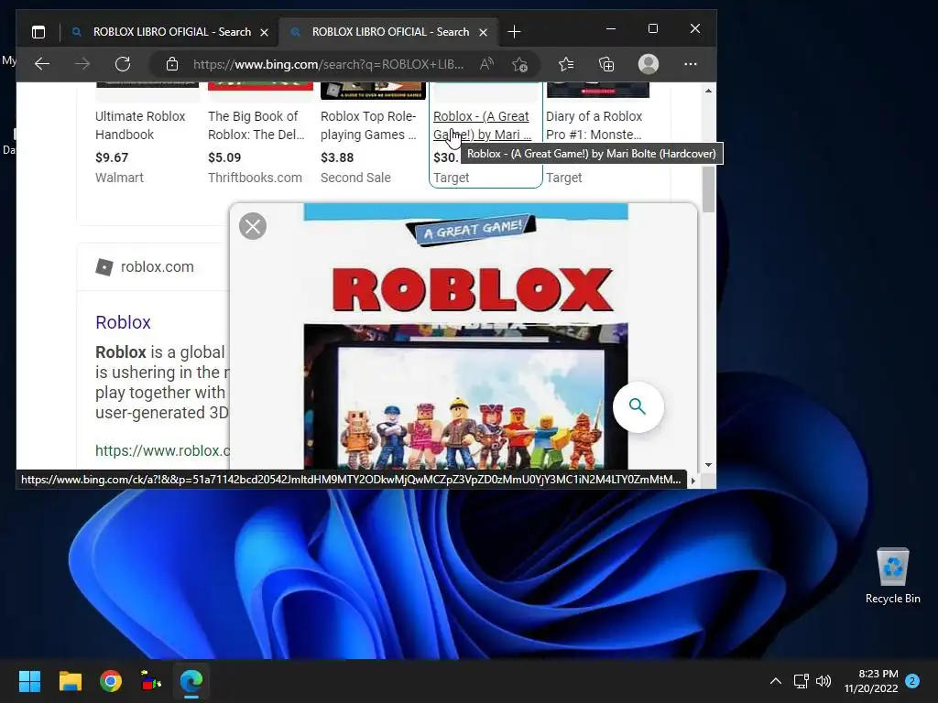Open the colorful app taskbar icon
The image size is (938, 703).
click(151, 681)
